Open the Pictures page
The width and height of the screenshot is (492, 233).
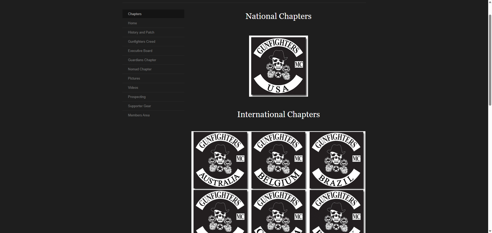153,78
